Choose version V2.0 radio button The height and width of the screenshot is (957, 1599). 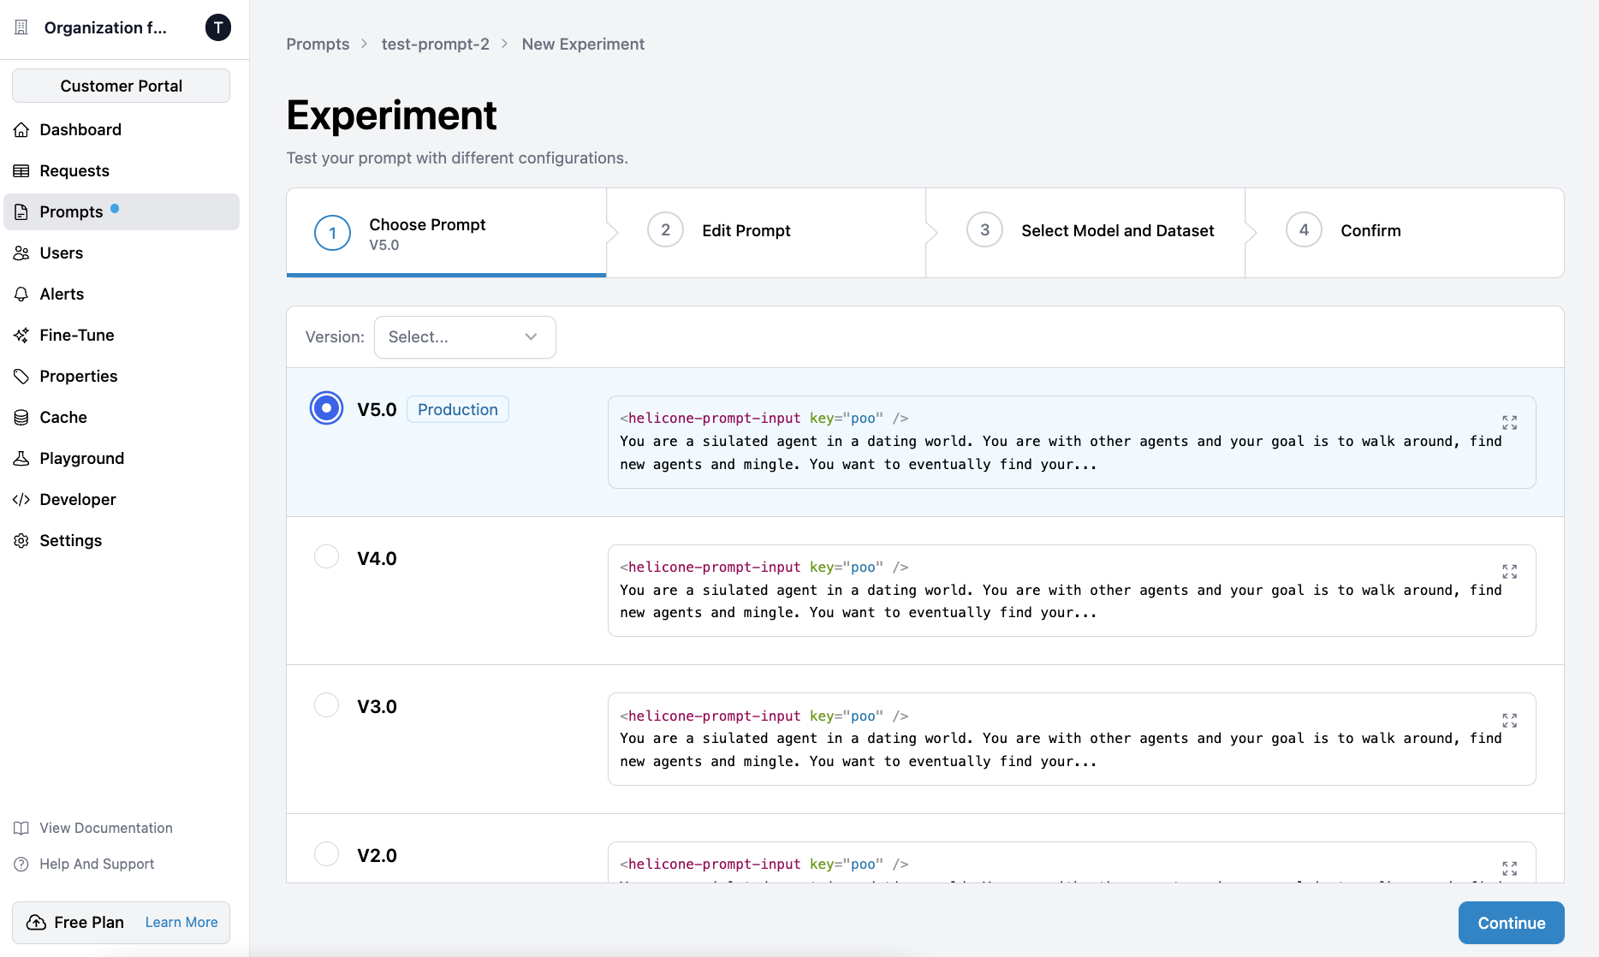point(326,853)
